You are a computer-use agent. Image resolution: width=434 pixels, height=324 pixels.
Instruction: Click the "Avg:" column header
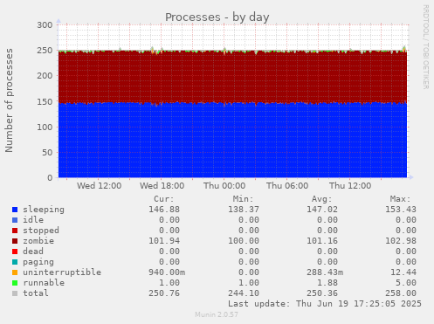pyautogui.click(x=321, y=199)
